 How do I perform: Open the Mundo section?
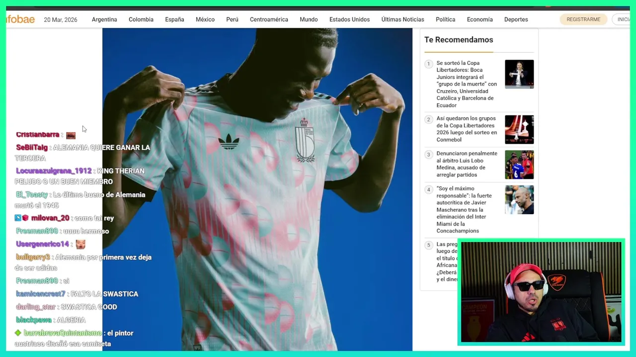[x=309, y=19]
